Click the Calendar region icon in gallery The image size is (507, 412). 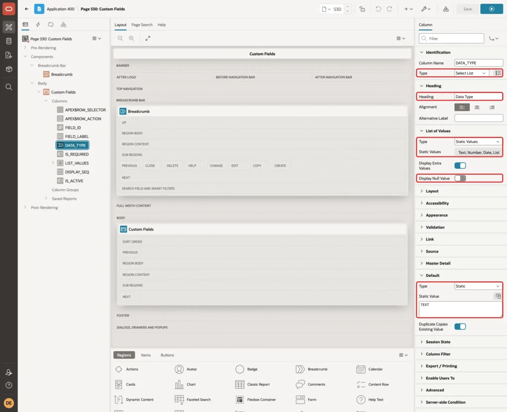pos(361,369)
